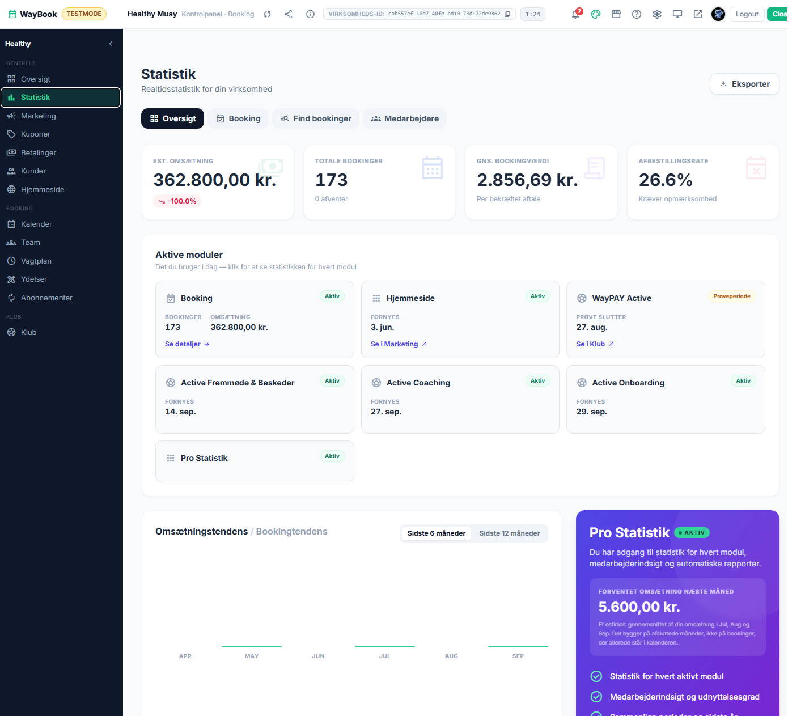Click the 1:24 timer badge
805x716 pixels.
pos(533,14)
